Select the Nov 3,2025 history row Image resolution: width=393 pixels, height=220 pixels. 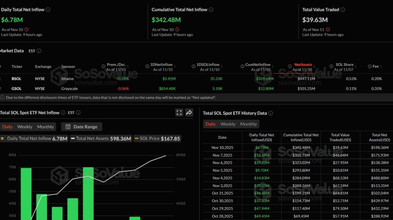[298, 186]
